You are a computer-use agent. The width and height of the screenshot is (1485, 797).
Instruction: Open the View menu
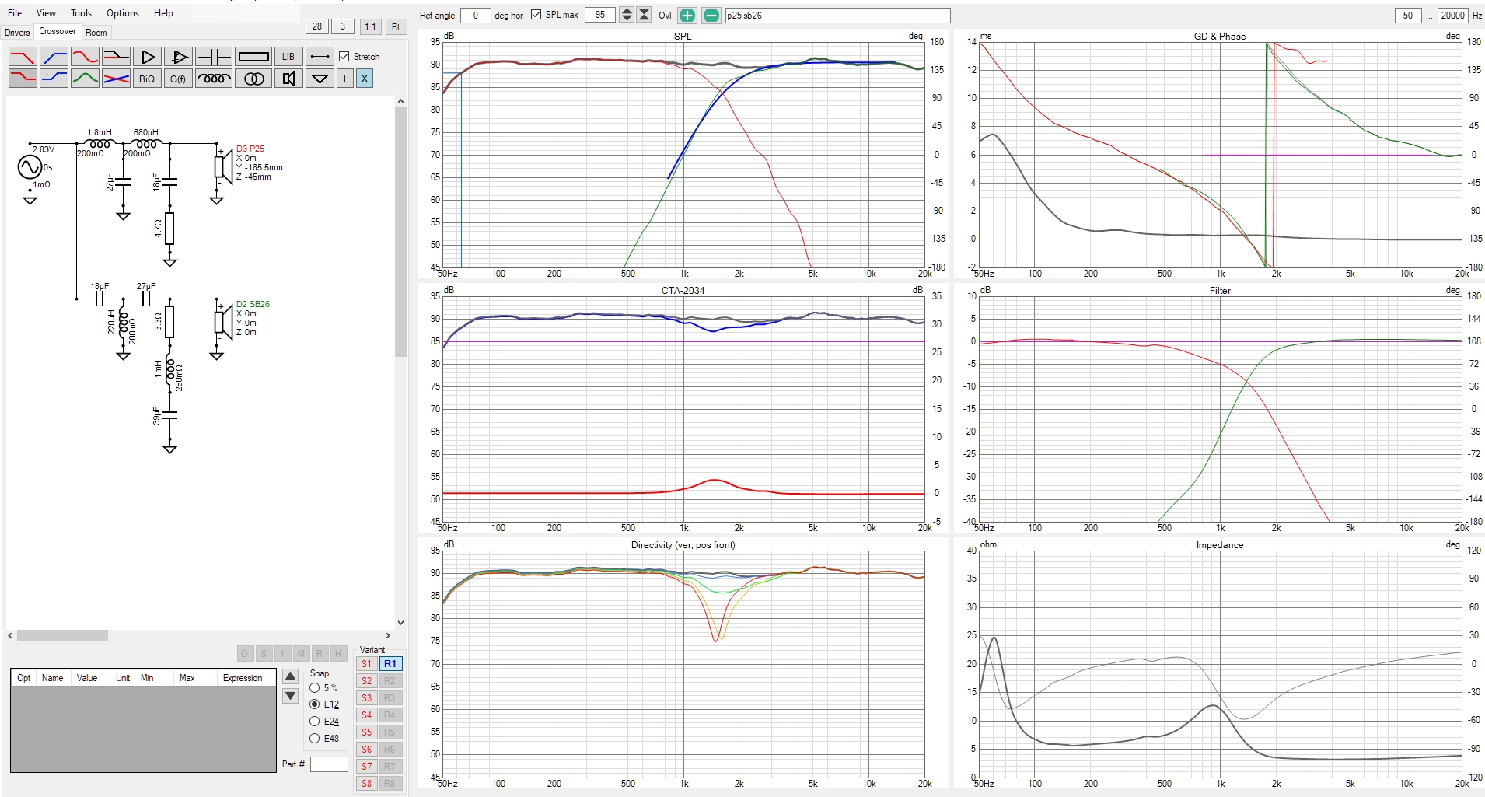(46, 13)
